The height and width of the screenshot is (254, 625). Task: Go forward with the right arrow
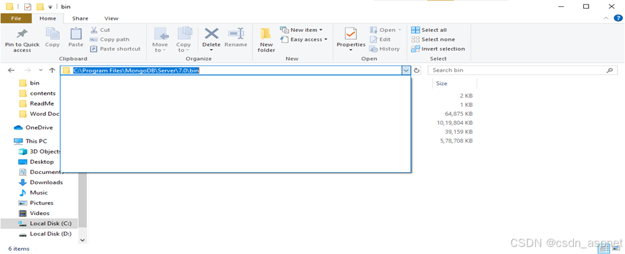28,70
